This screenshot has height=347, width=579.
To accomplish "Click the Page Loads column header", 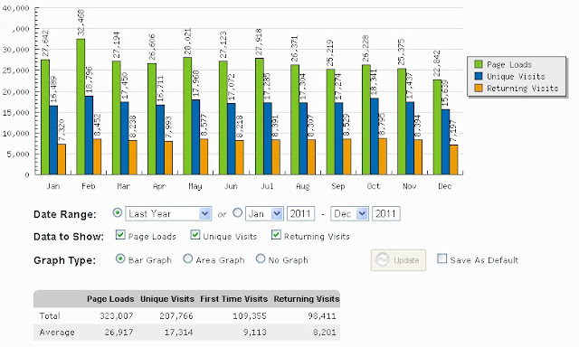I will 110,299.
